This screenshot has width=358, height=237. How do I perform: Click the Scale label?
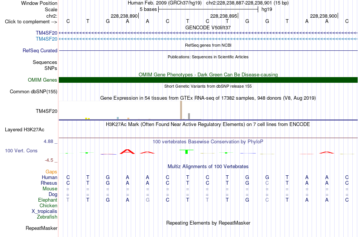[x=51, y=9]
